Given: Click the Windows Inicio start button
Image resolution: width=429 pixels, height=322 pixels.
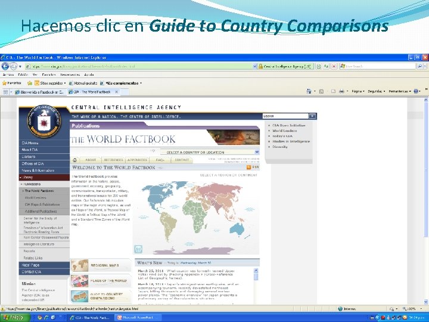Looking at the screenshot, I should coord(14,318).
